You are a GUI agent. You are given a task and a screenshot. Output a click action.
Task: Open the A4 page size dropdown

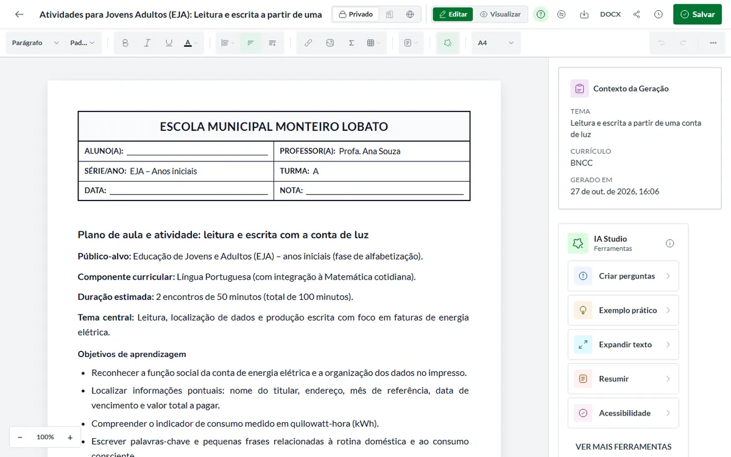[x=496, y=43]
